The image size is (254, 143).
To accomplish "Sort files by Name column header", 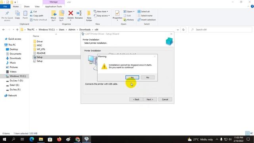I will [x=36, y=36].
